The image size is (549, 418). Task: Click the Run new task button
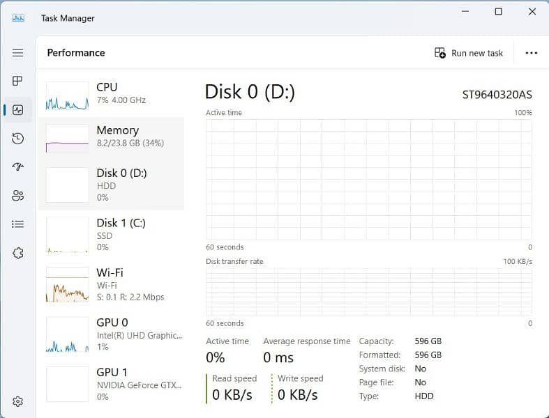click(x=469, y=53)
